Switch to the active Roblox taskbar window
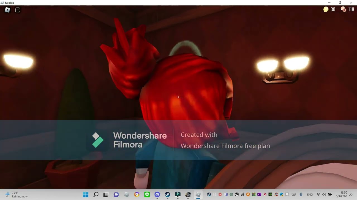This screenshot has width=357, height=200. click(198, 195)
